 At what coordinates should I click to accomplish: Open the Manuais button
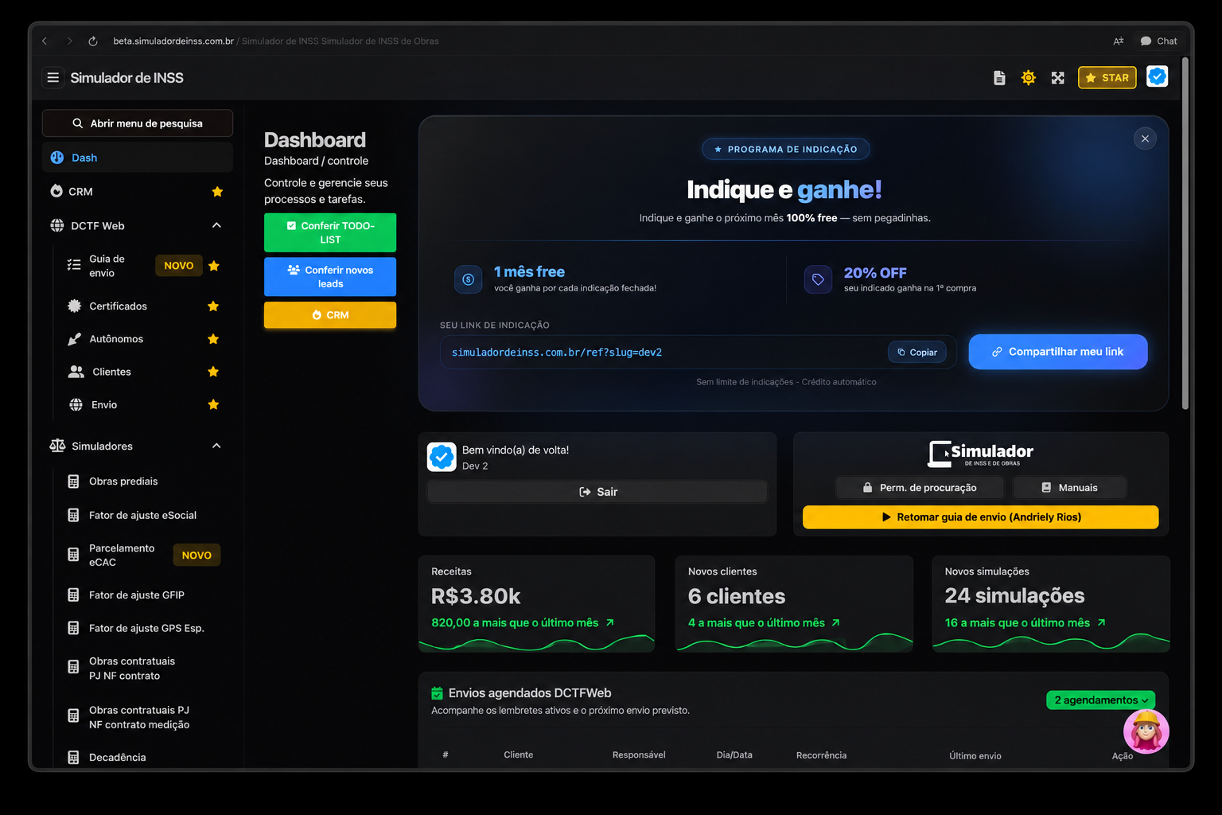click(x=1068, y=488)
